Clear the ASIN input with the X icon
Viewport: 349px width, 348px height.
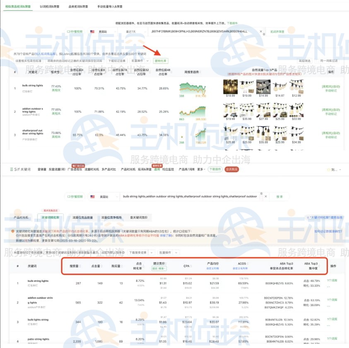pyautogui.click(x=261, y=31)
